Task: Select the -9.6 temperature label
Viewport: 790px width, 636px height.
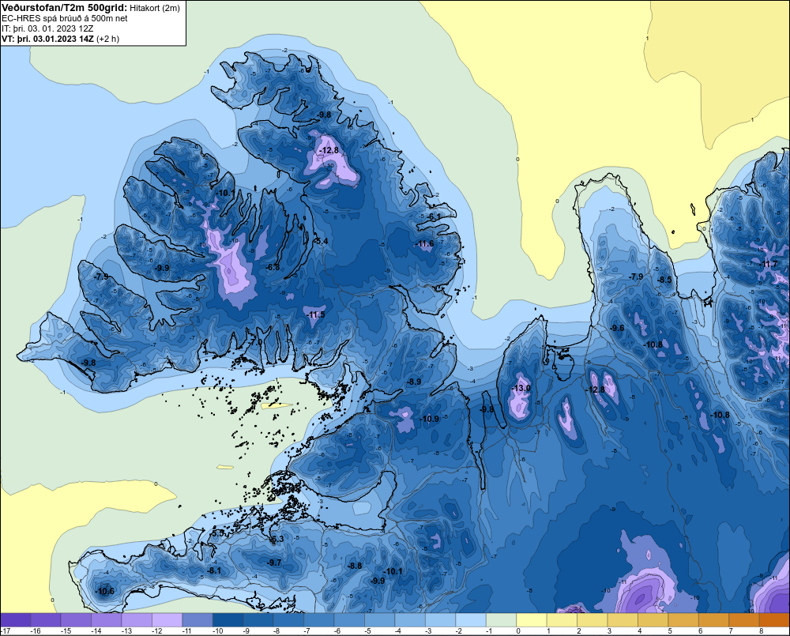Action: pos(617,328)
